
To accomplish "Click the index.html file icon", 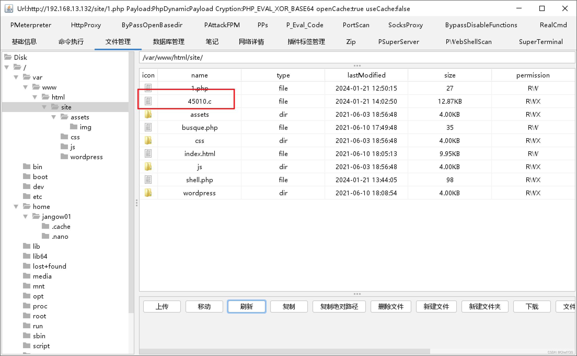I will tap(148, 153).
